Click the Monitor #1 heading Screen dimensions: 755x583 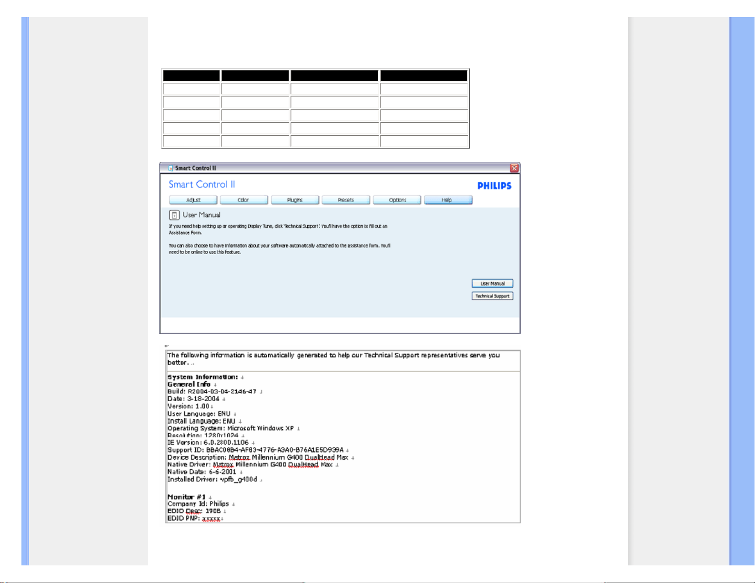click(x=186, y=497)
